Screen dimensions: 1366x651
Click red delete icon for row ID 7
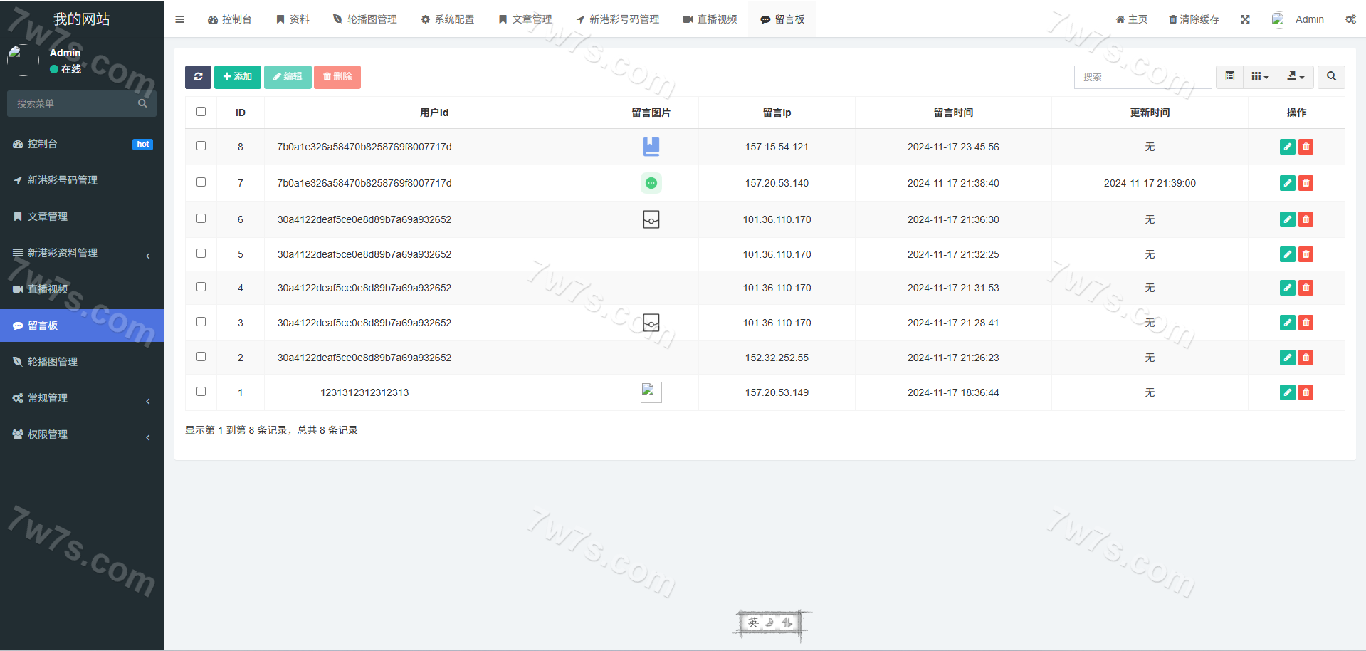click(x=1305, y=183)
